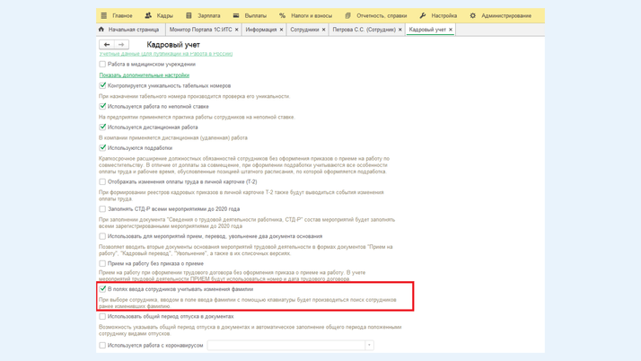
Task: Toggle учитывать изменения фамилии checkbox
Action: (102, 289)
